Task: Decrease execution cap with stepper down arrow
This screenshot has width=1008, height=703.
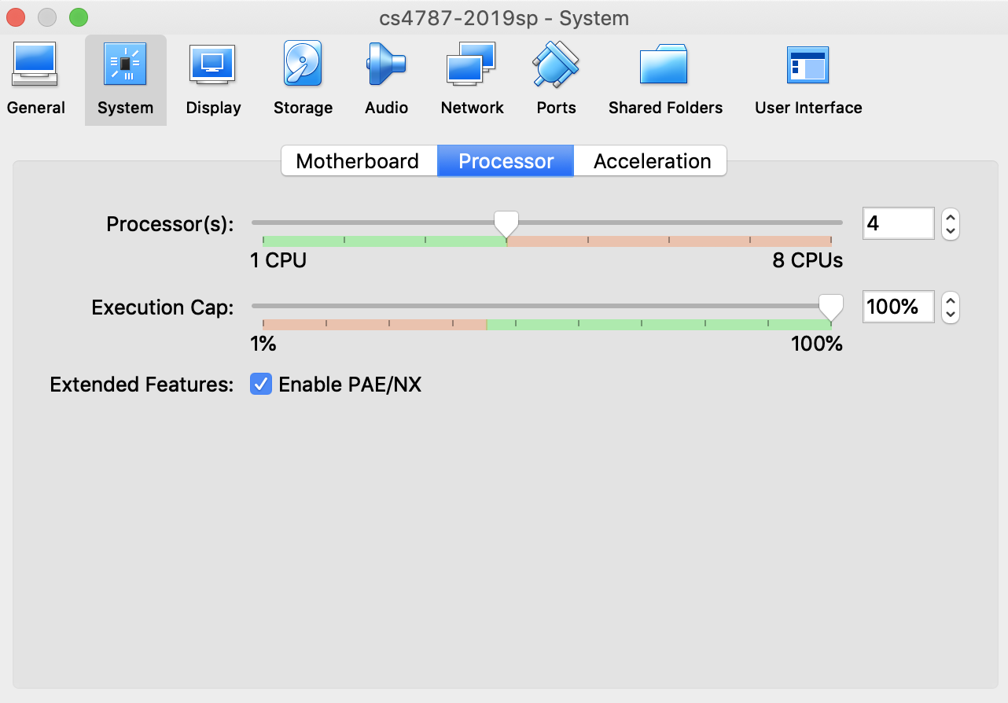Action: click(951, 315)
